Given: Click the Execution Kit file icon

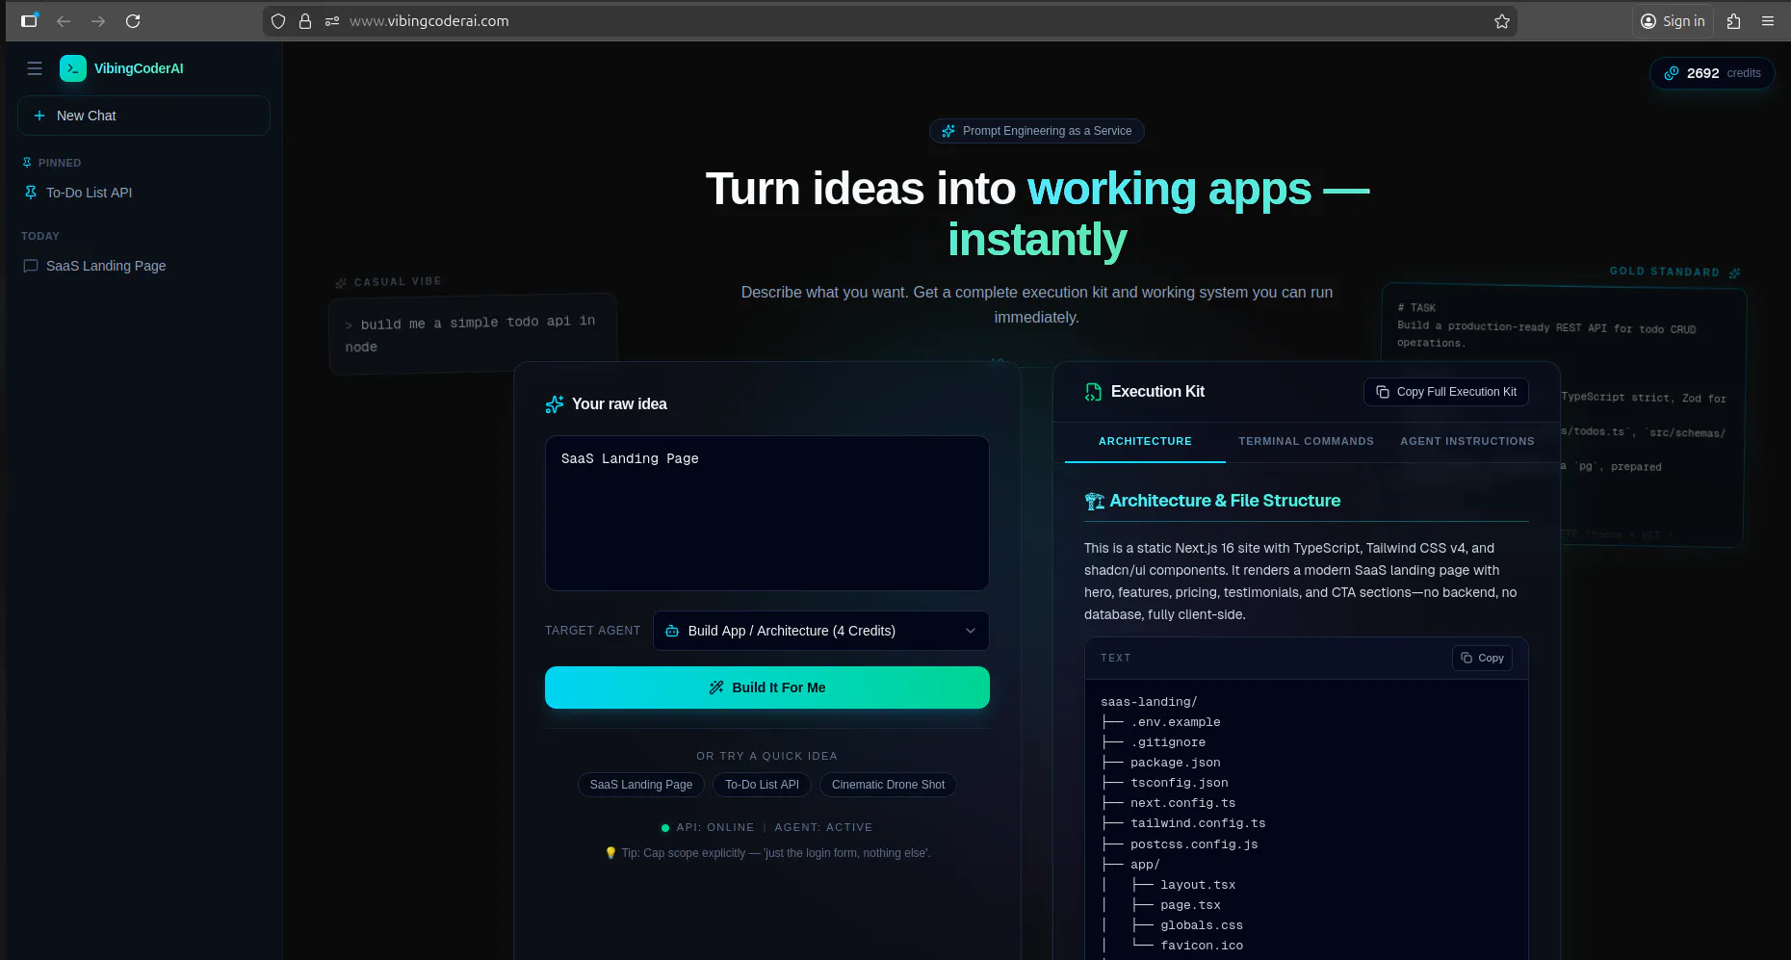Looking at the screenshot, I should (x=1093, y=392).
